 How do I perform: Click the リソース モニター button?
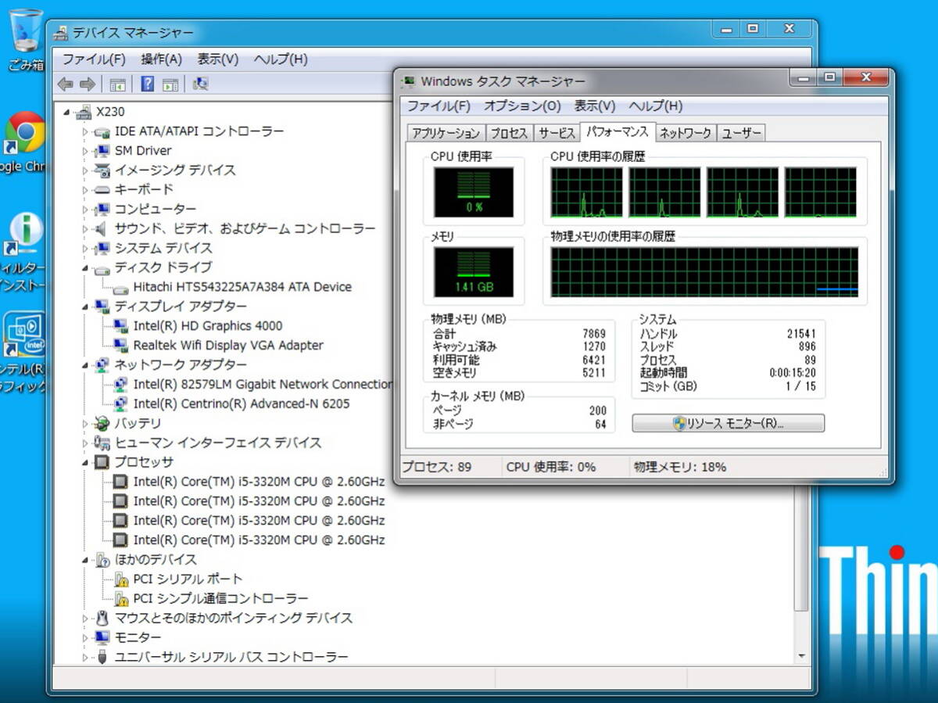(728, 424)
